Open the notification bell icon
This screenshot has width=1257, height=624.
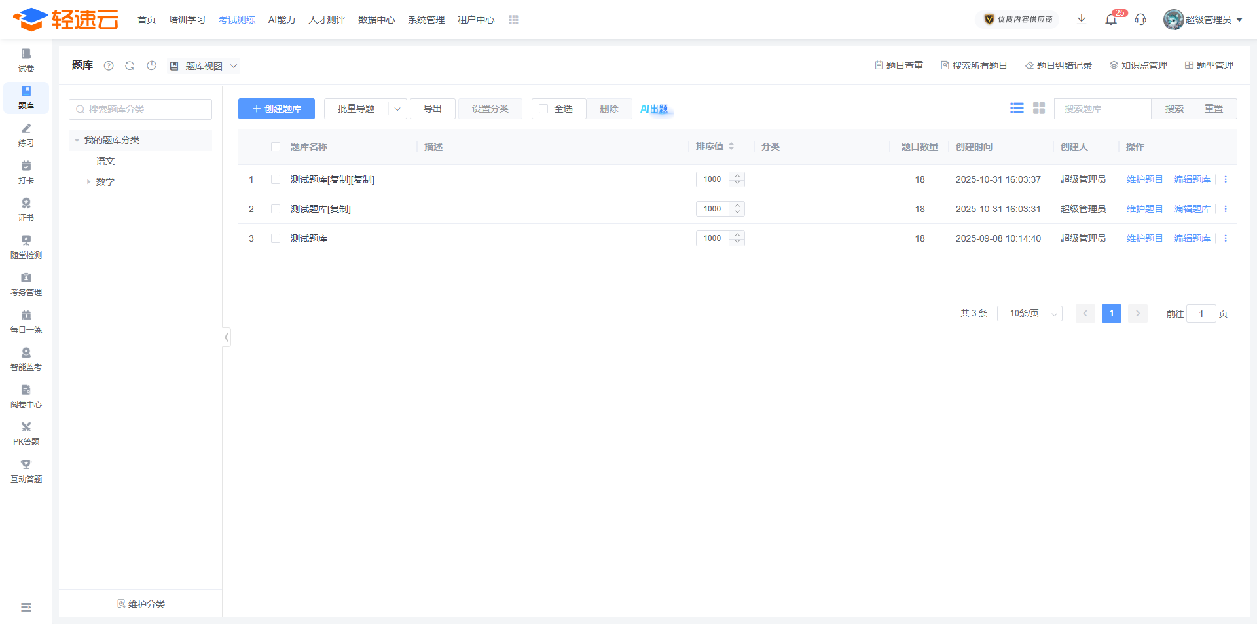pos(1111,20)
